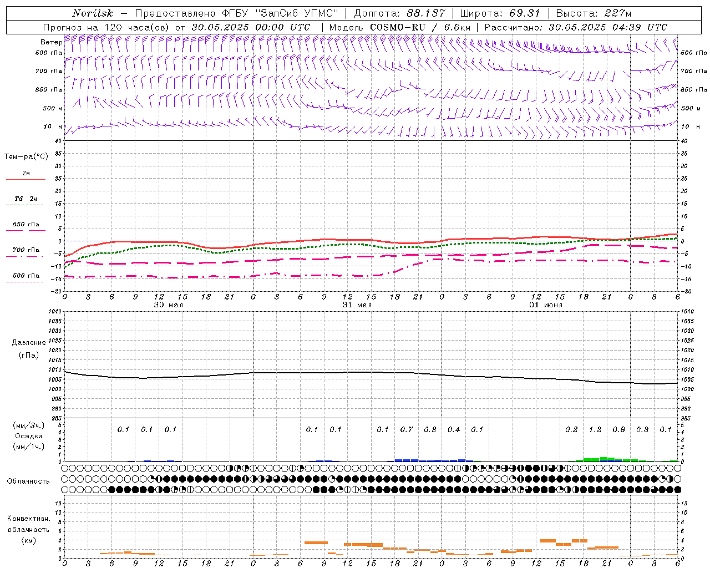
Task: Click the "Td 2м" dew point legend entry
Action: pyautogui.click(x=26, y=199)
